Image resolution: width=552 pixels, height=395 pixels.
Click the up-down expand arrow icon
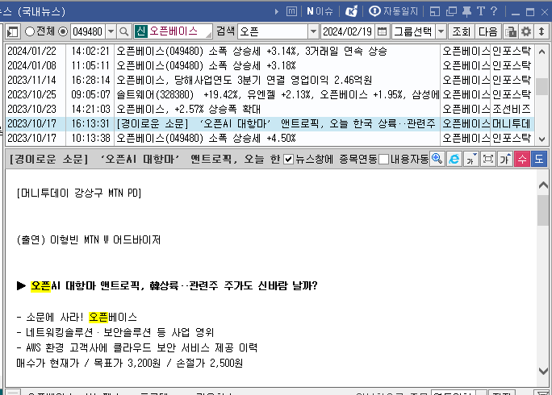(542, 31)
